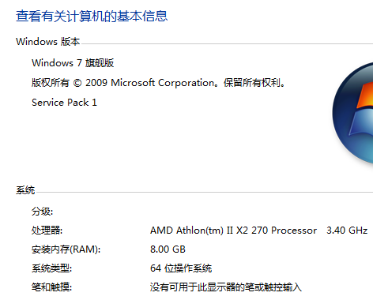The width and height of the screenshot is (373, 300).
Task: Select the 8.00 GB memory value
Action: pyautogui.click(x=168, y=249)
